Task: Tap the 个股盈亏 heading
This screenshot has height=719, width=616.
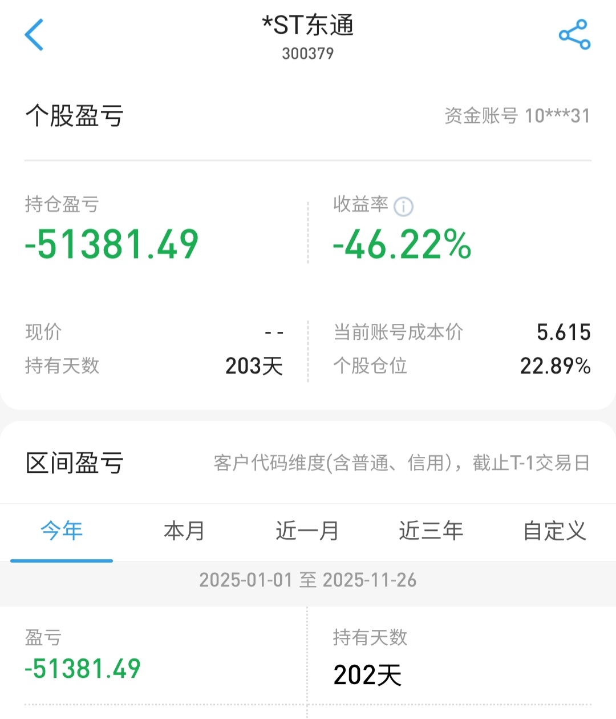Action: (x=74, y=116)
